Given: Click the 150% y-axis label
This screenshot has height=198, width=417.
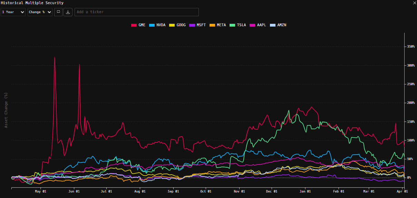Looking at the screenshot, I should point(411,121).
